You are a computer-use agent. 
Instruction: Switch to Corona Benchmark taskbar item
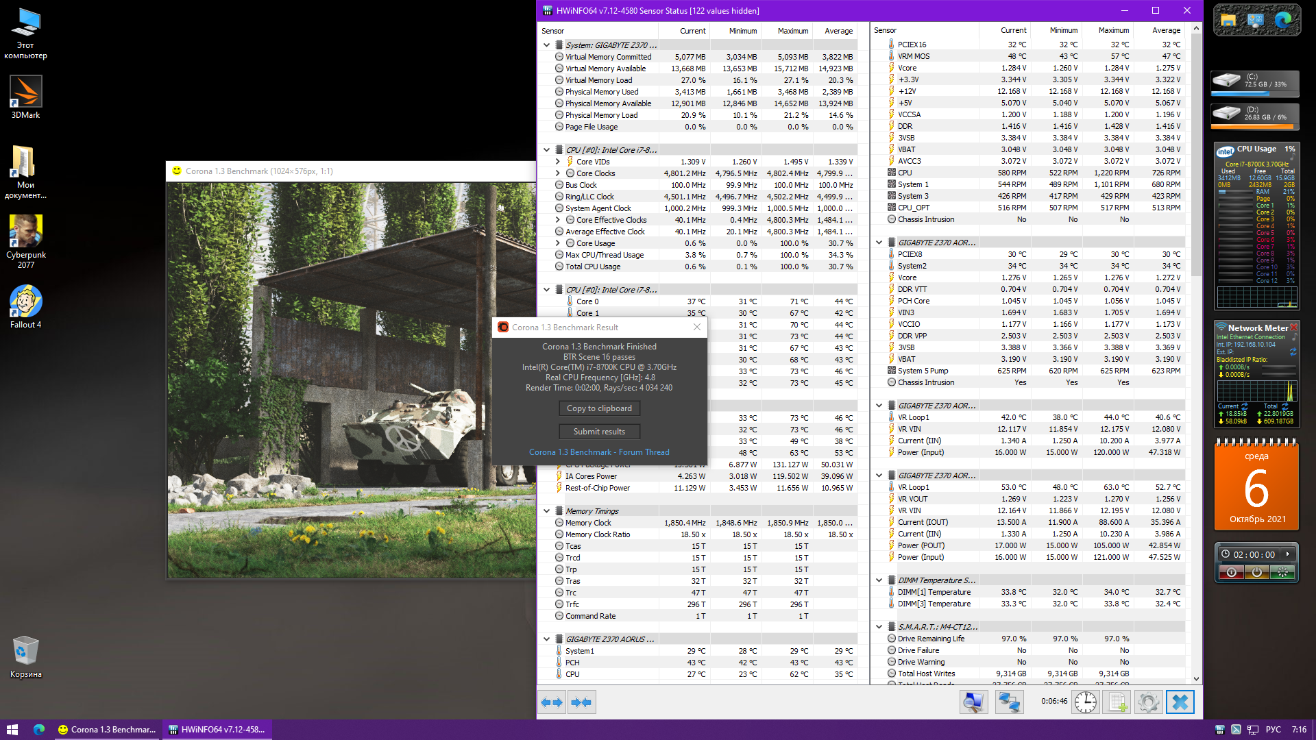[108, 730]
